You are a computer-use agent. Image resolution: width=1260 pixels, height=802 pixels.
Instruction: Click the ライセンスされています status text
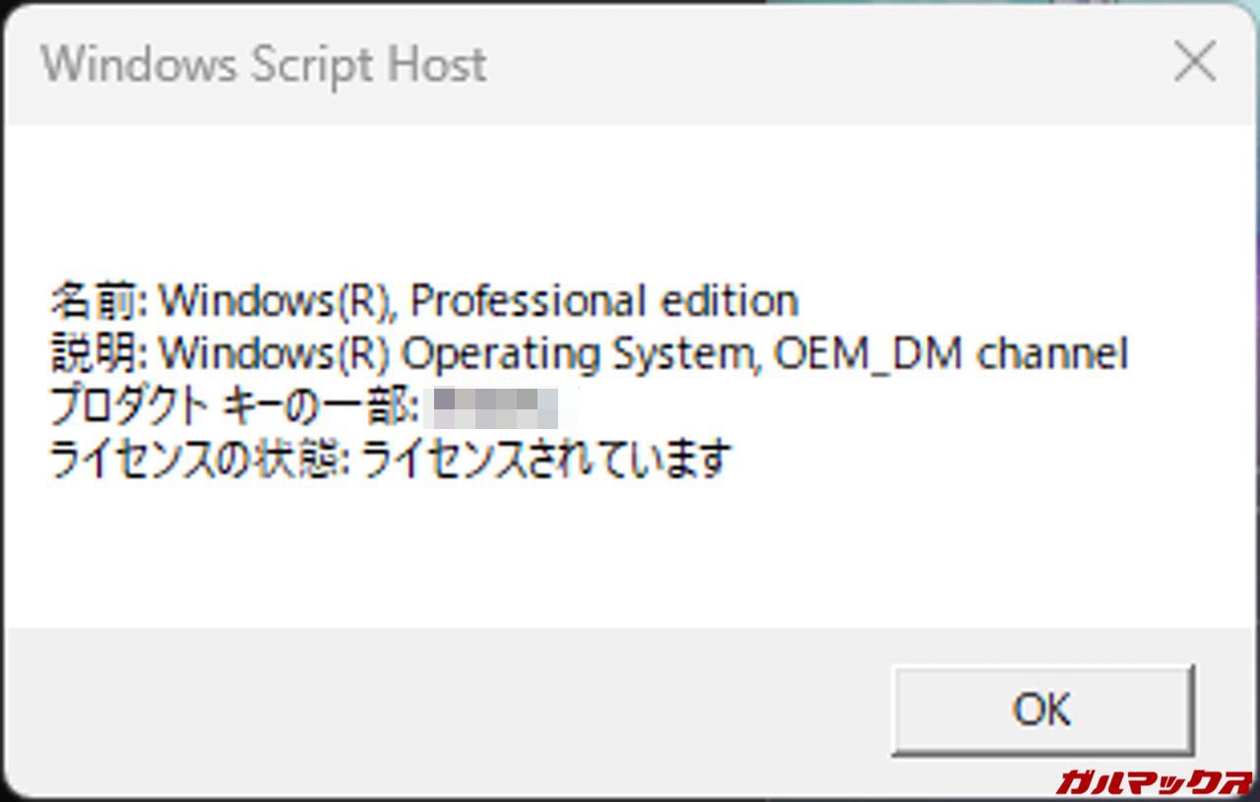tap(544, 460)
